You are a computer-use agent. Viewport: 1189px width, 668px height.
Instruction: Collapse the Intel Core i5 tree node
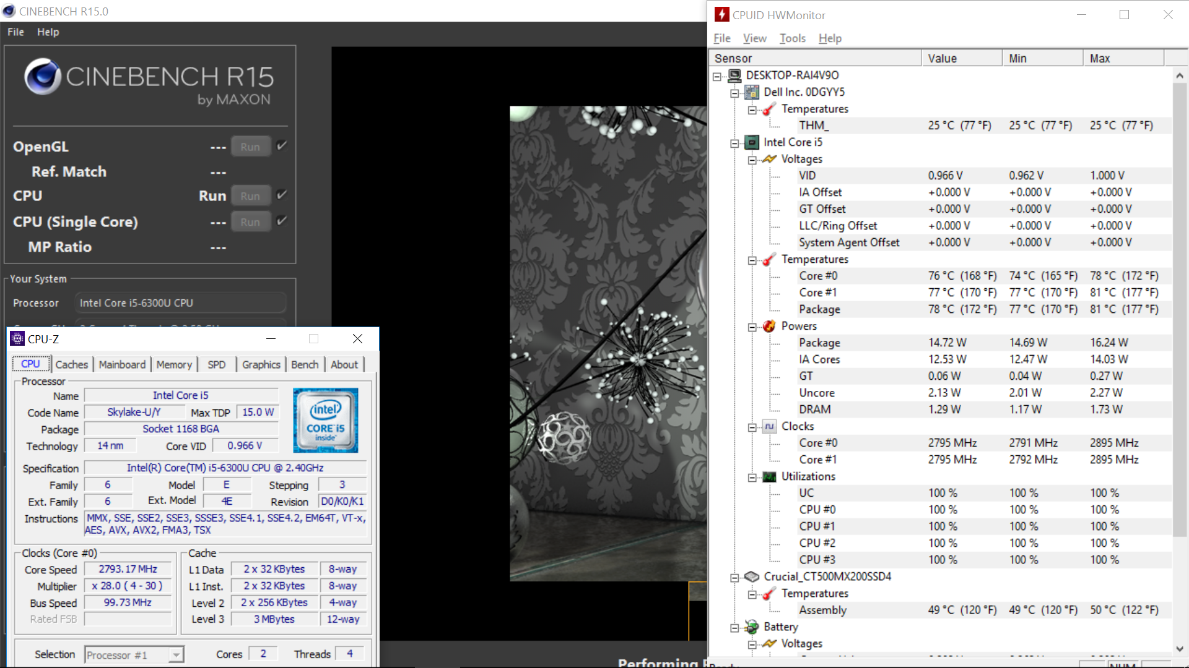[x=734, y=143]
